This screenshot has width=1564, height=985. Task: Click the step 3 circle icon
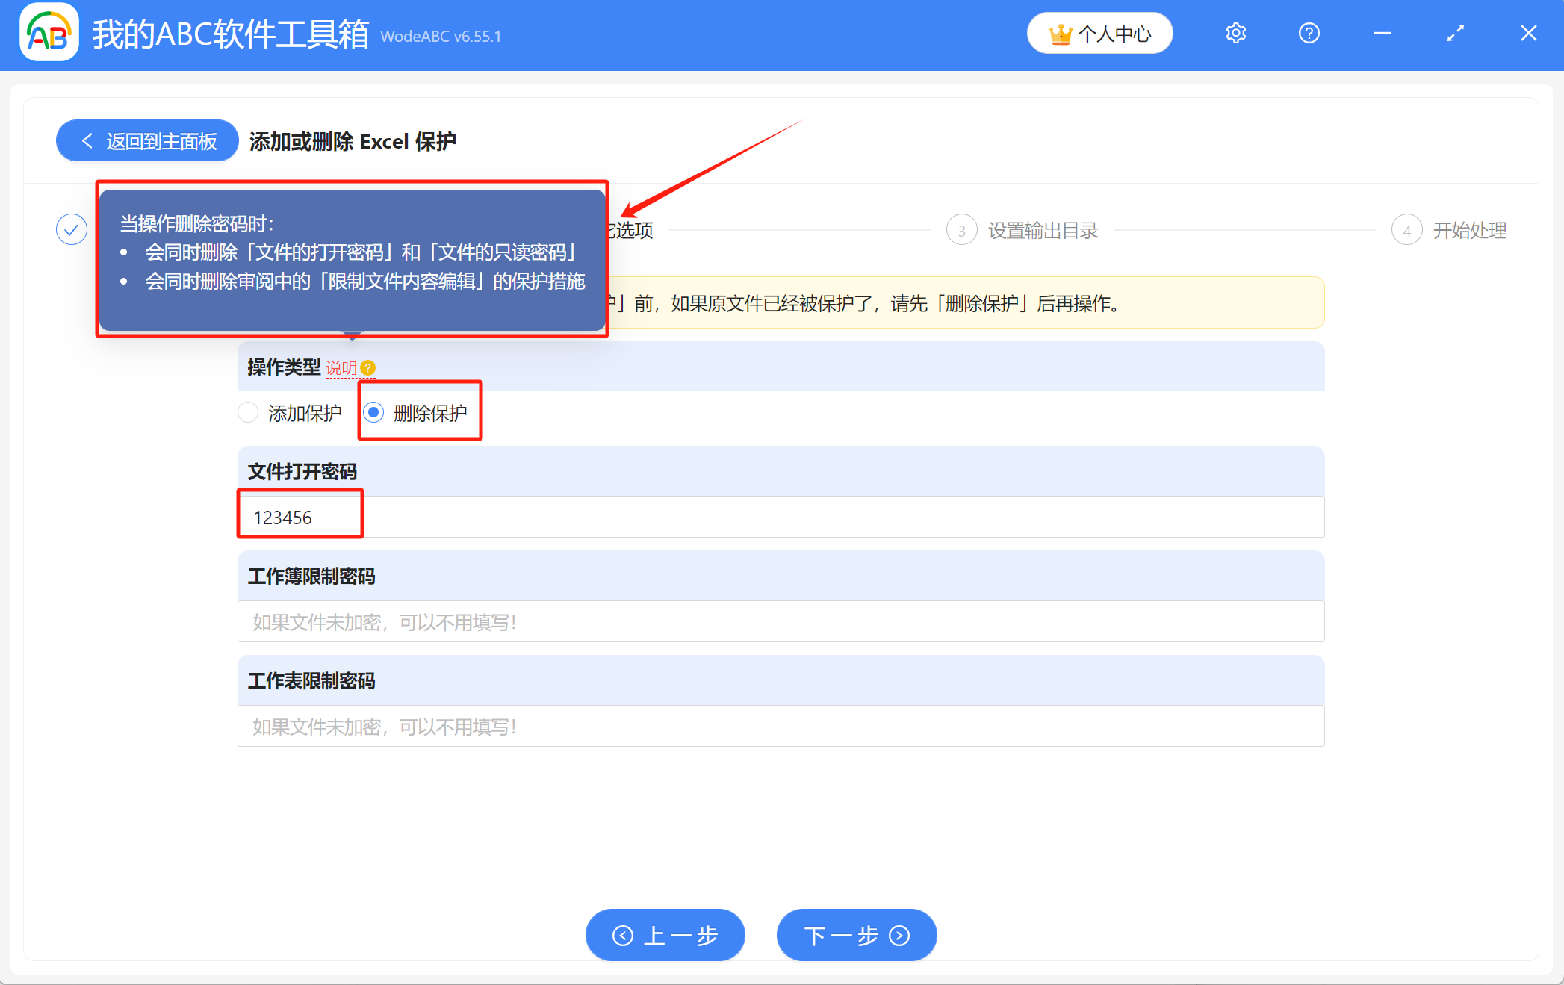click(961, 231)
